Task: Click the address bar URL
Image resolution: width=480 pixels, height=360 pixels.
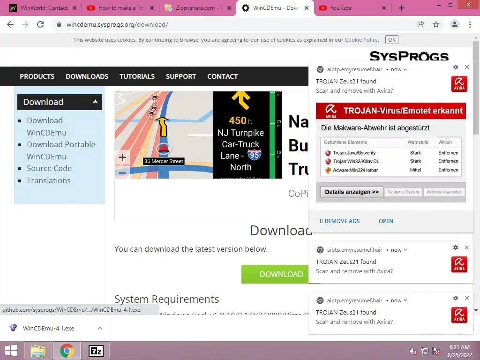Action: click(117, 24)
